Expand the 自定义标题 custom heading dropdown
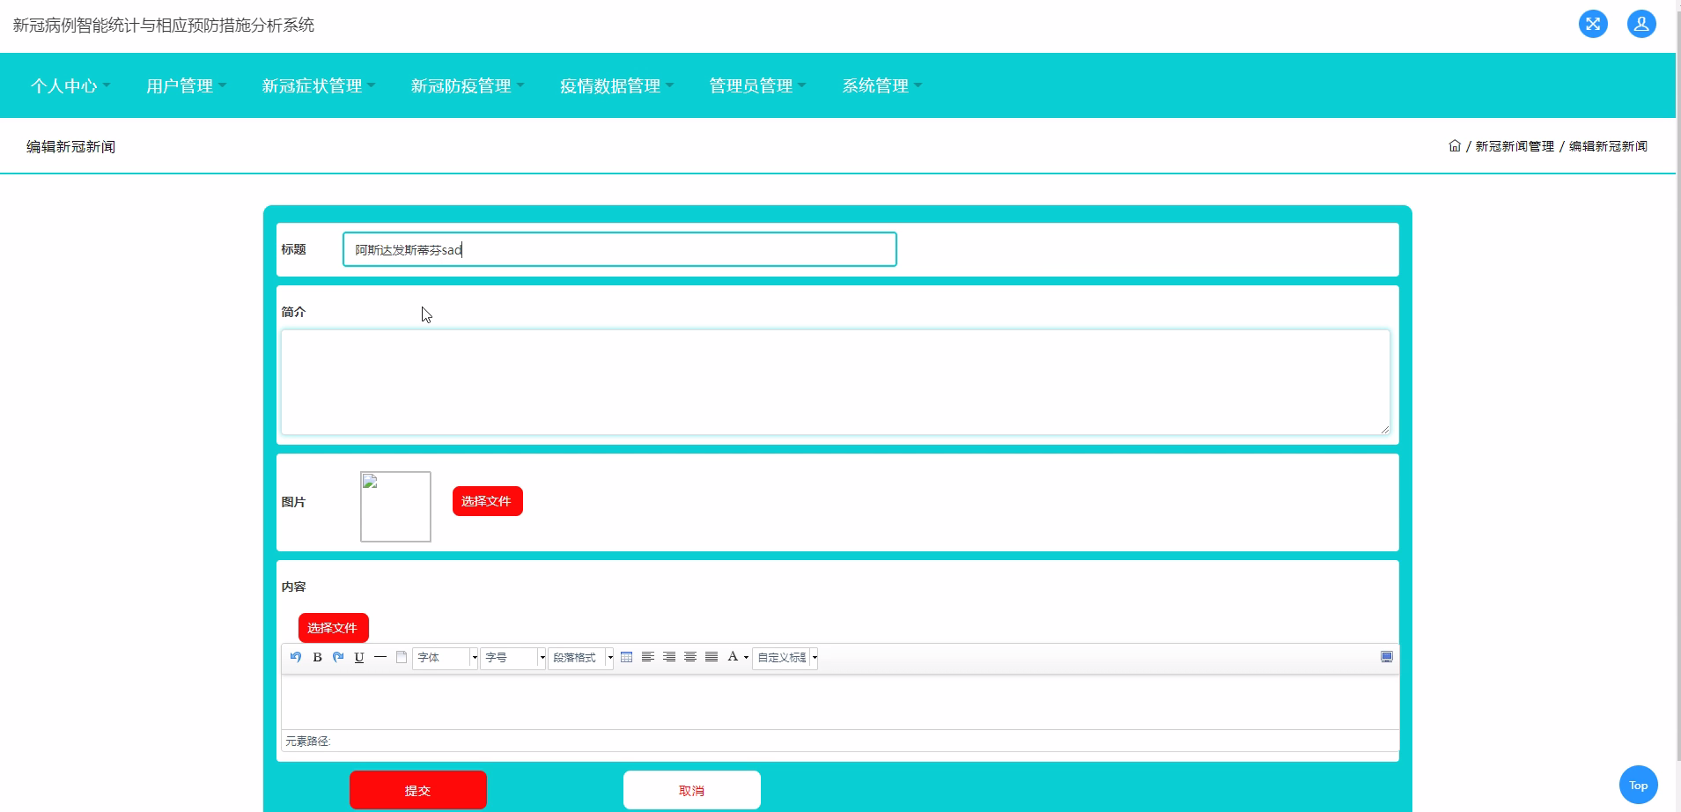Image resolution: width=1681 pixels, height=812 pixels. pyautogui.click(x=784, y=658)
